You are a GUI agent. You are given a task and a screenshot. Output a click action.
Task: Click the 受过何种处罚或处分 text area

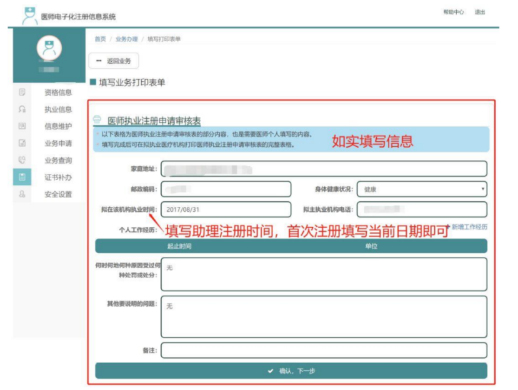coord(324,274)
